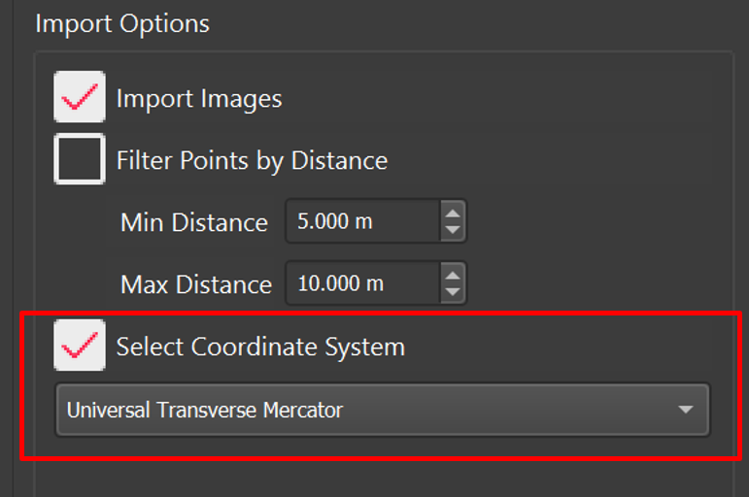Increase Min Distance with up arrow
The image size is (749, 497).
pyautogui.click(x=452, y=212)
